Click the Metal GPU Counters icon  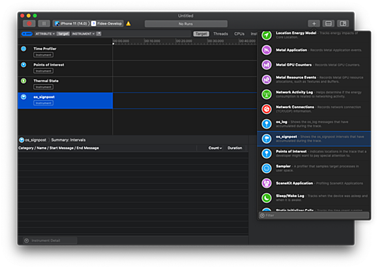coord(267,65)
